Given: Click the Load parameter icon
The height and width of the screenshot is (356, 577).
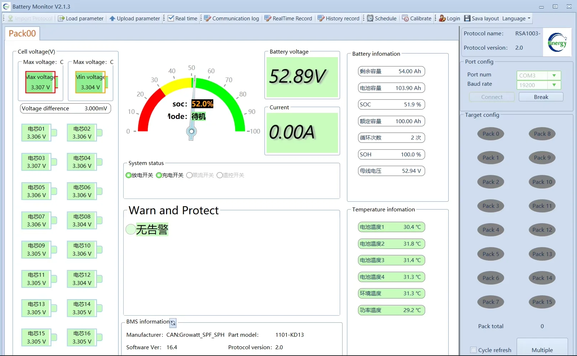Looking at the screenshot, I should click(x=61, y=19).
